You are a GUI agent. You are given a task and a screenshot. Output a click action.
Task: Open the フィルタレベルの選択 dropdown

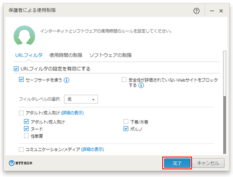coord(81,99)
